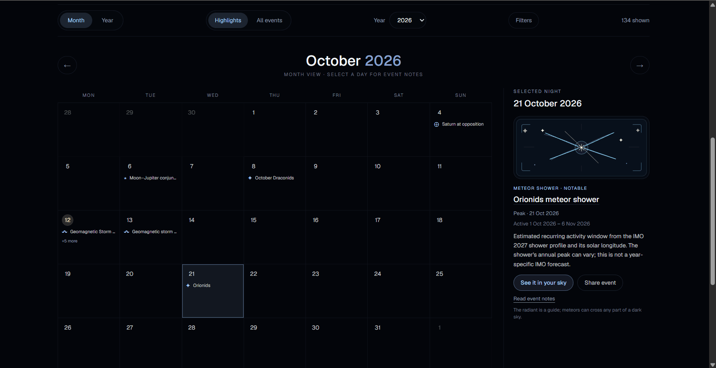Select the Orionids event on 21st
The height and width of the screenshot is (368, 716).
pyautogui.click(x=198, y=285)
